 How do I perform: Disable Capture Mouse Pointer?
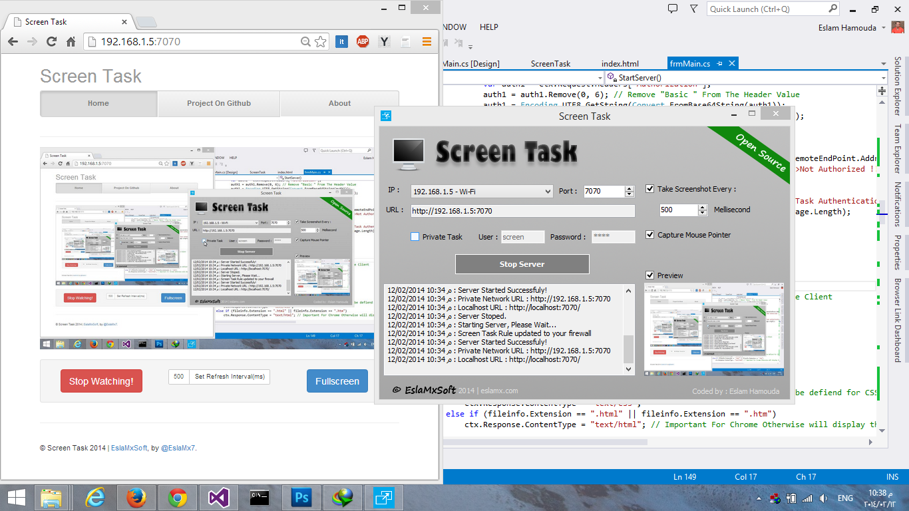pos(650,234)
